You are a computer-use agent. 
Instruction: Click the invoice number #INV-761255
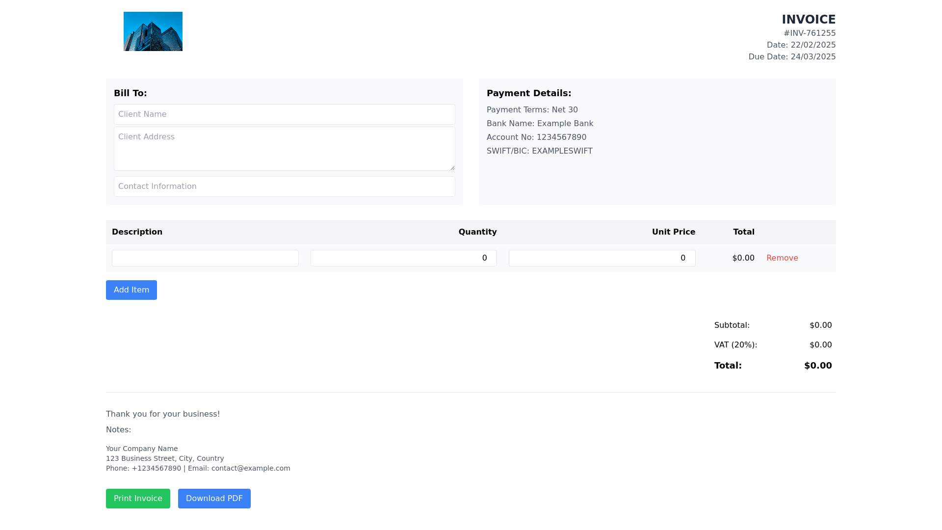pos(809,33)
